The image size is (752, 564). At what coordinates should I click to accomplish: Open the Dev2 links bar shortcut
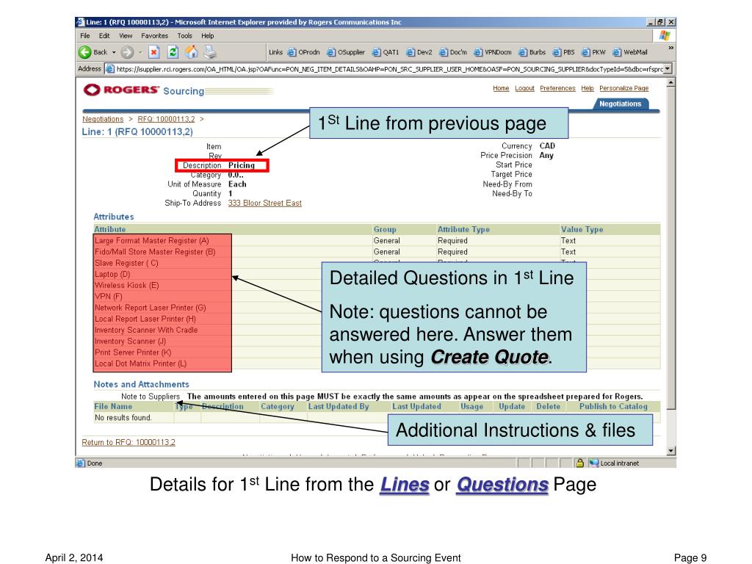pos(419,52)
